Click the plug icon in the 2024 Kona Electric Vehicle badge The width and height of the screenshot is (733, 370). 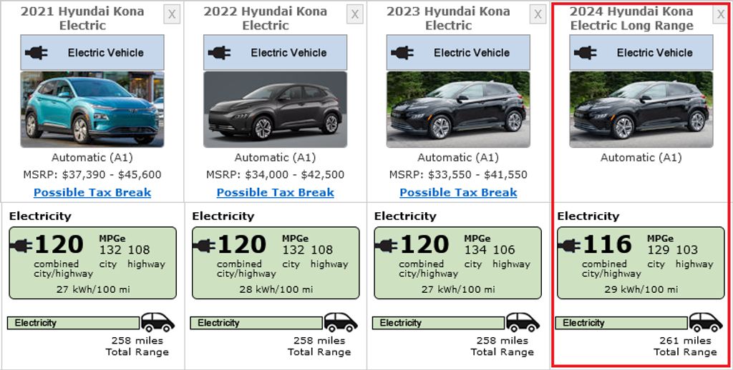point(586,53)
